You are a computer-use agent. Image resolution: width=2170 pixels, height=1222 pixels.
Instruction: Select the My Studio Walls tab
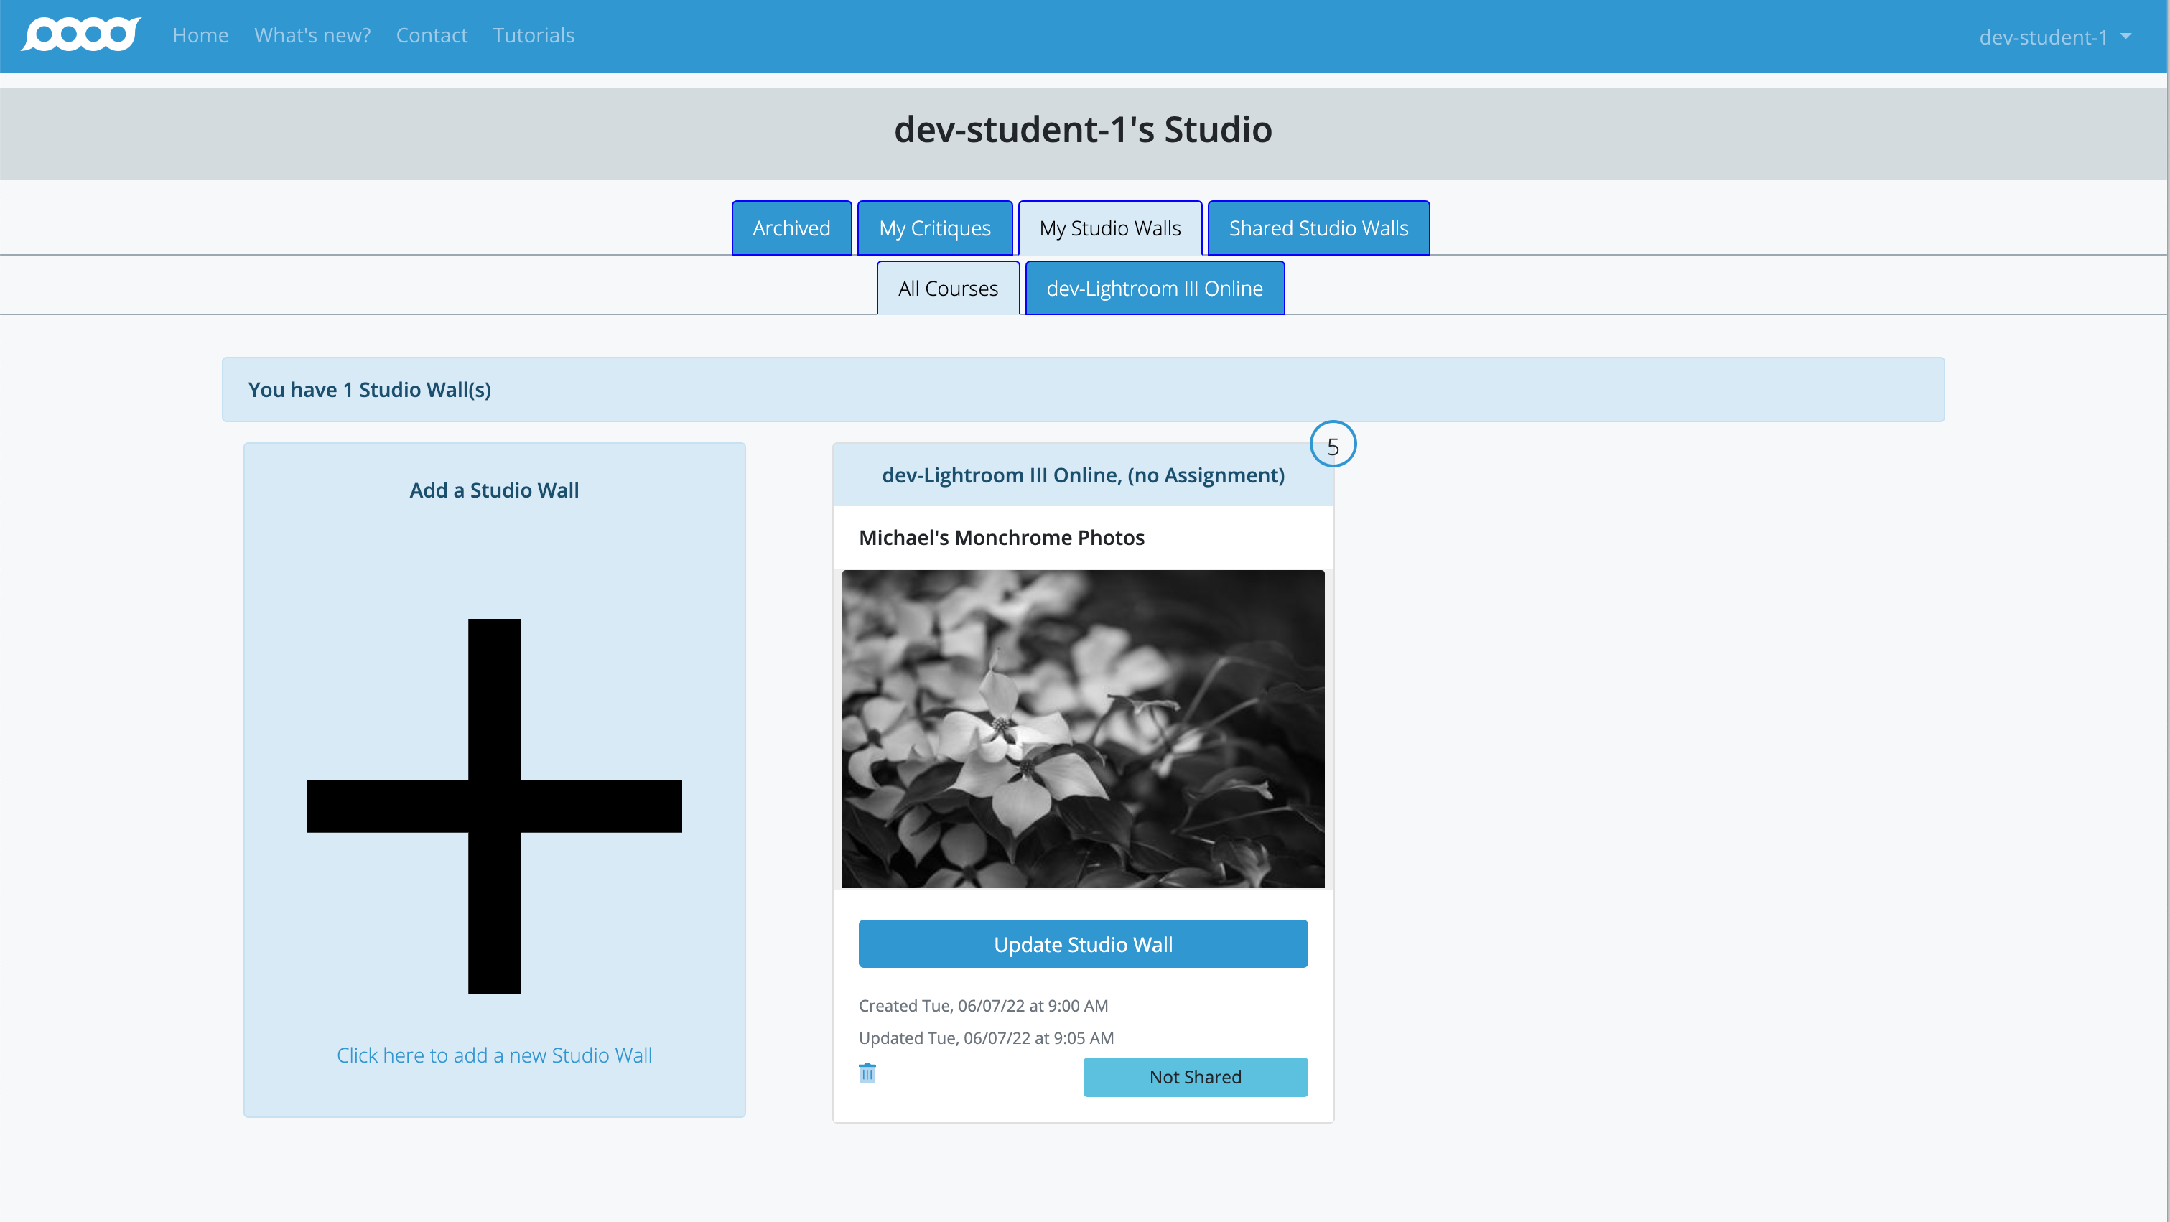(x=1109, y=228)
